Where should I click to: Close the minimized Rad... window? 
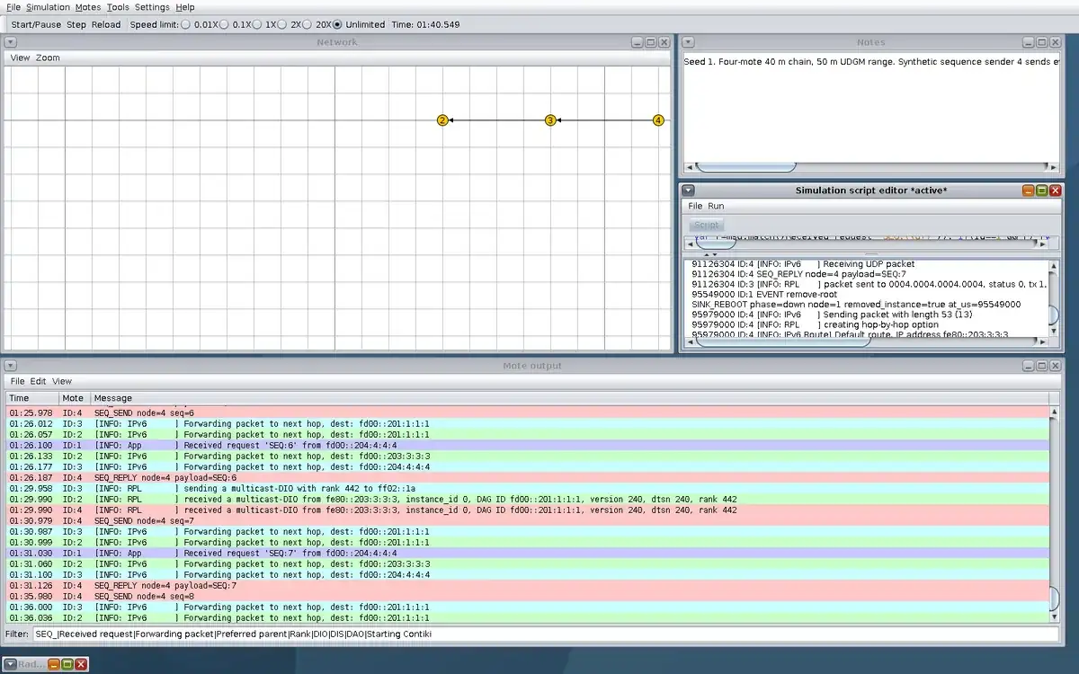pyautogui.click(x=81, y=664)
